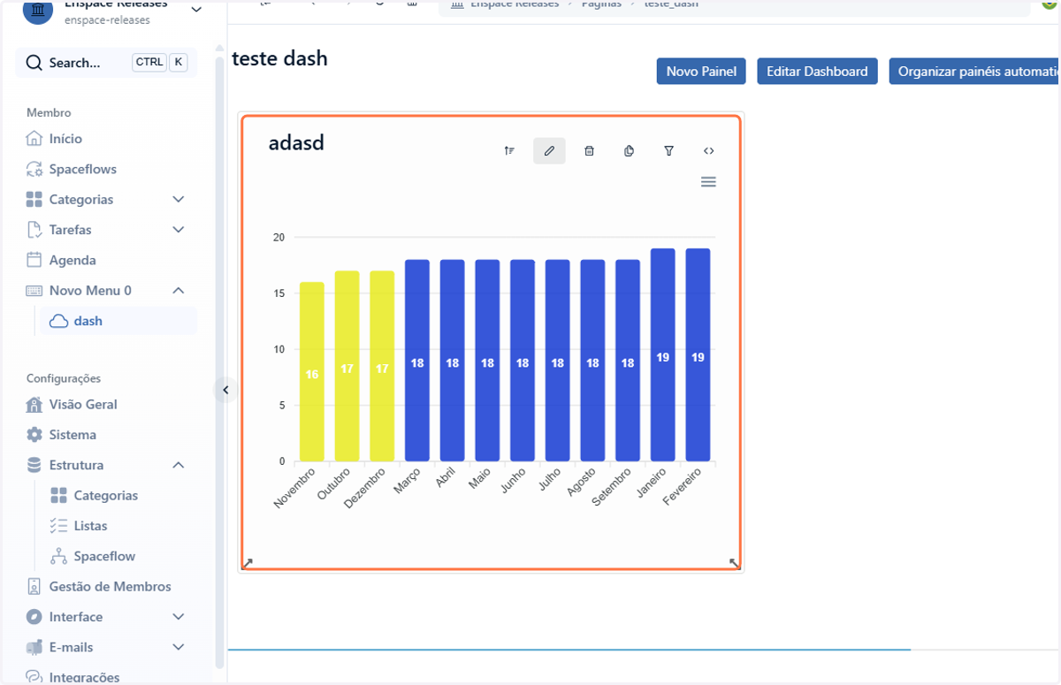Expand the Categorias menu under Membro
Viewport: 1061px width, 685px height.
click(x=178, y=200)
